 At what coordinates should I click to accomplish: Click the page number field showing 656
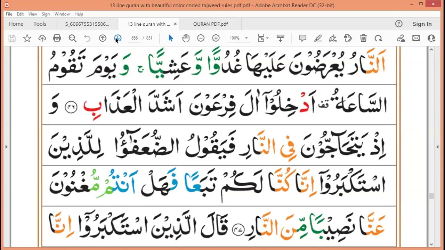pyautogui.click(x=135, y=38)
